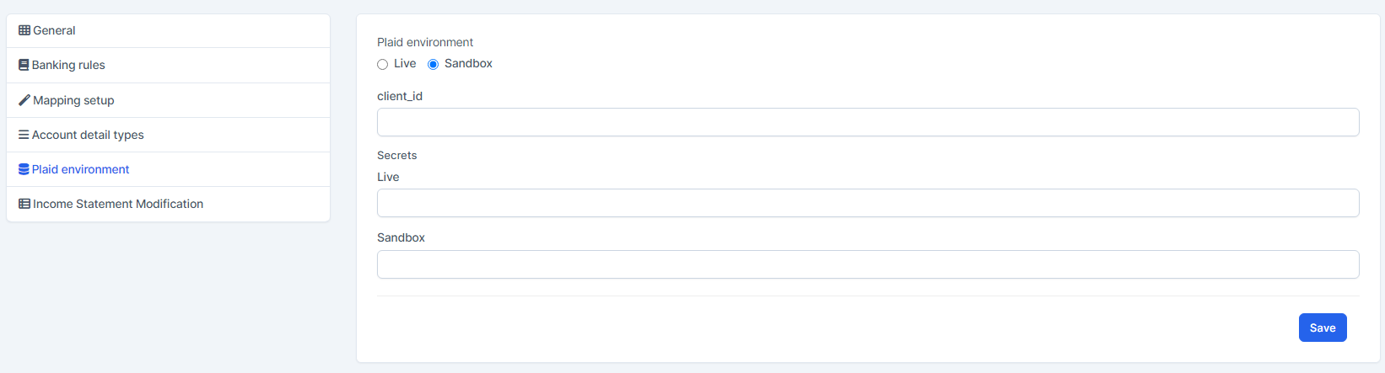Click the pencil icon beside Mapping setup
This screenshot has height=373, width=1385.
point(24,100)
